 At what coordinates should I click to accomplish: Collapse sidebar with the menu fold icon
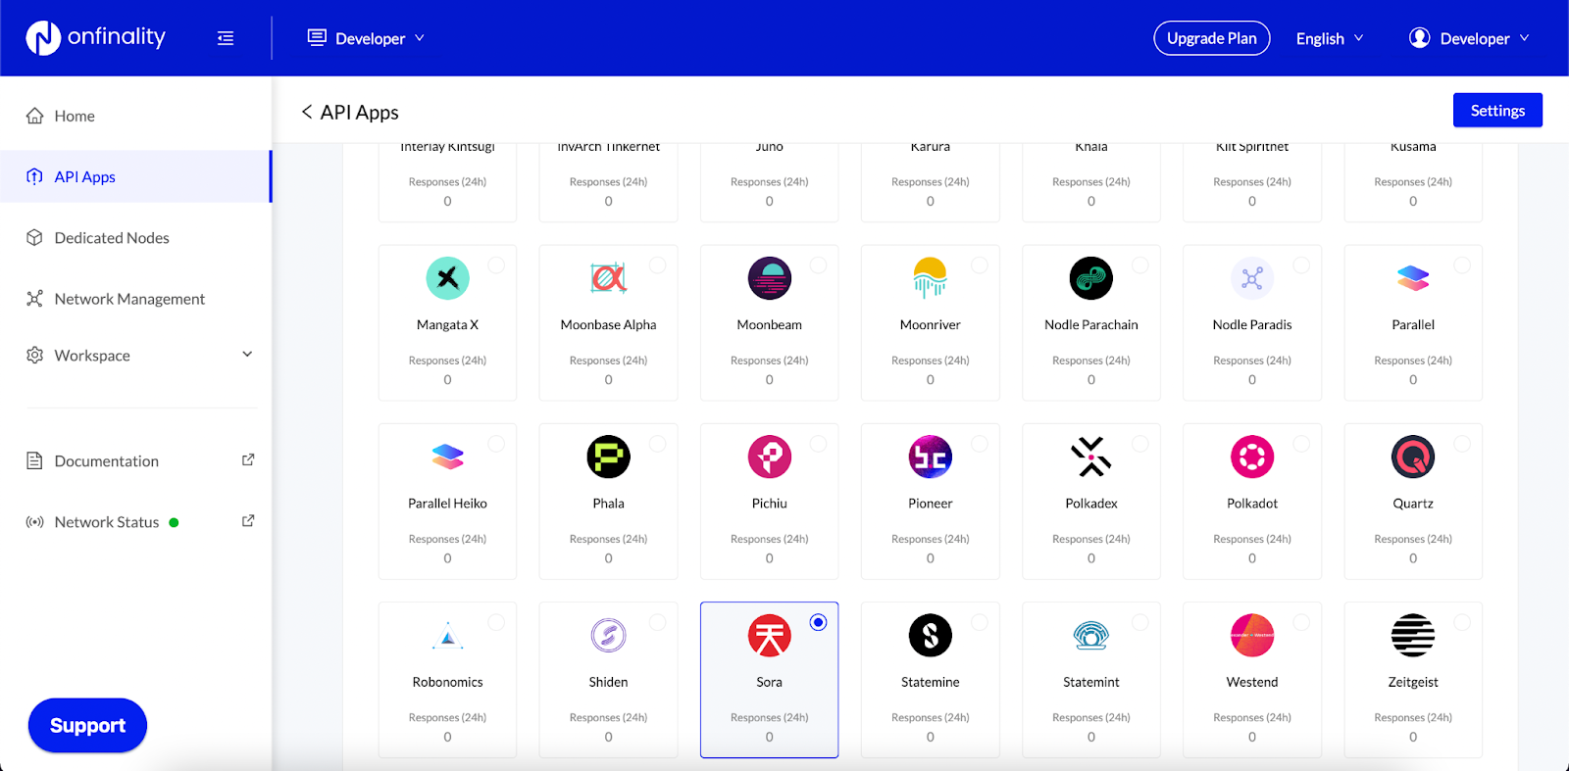(226, 38)
